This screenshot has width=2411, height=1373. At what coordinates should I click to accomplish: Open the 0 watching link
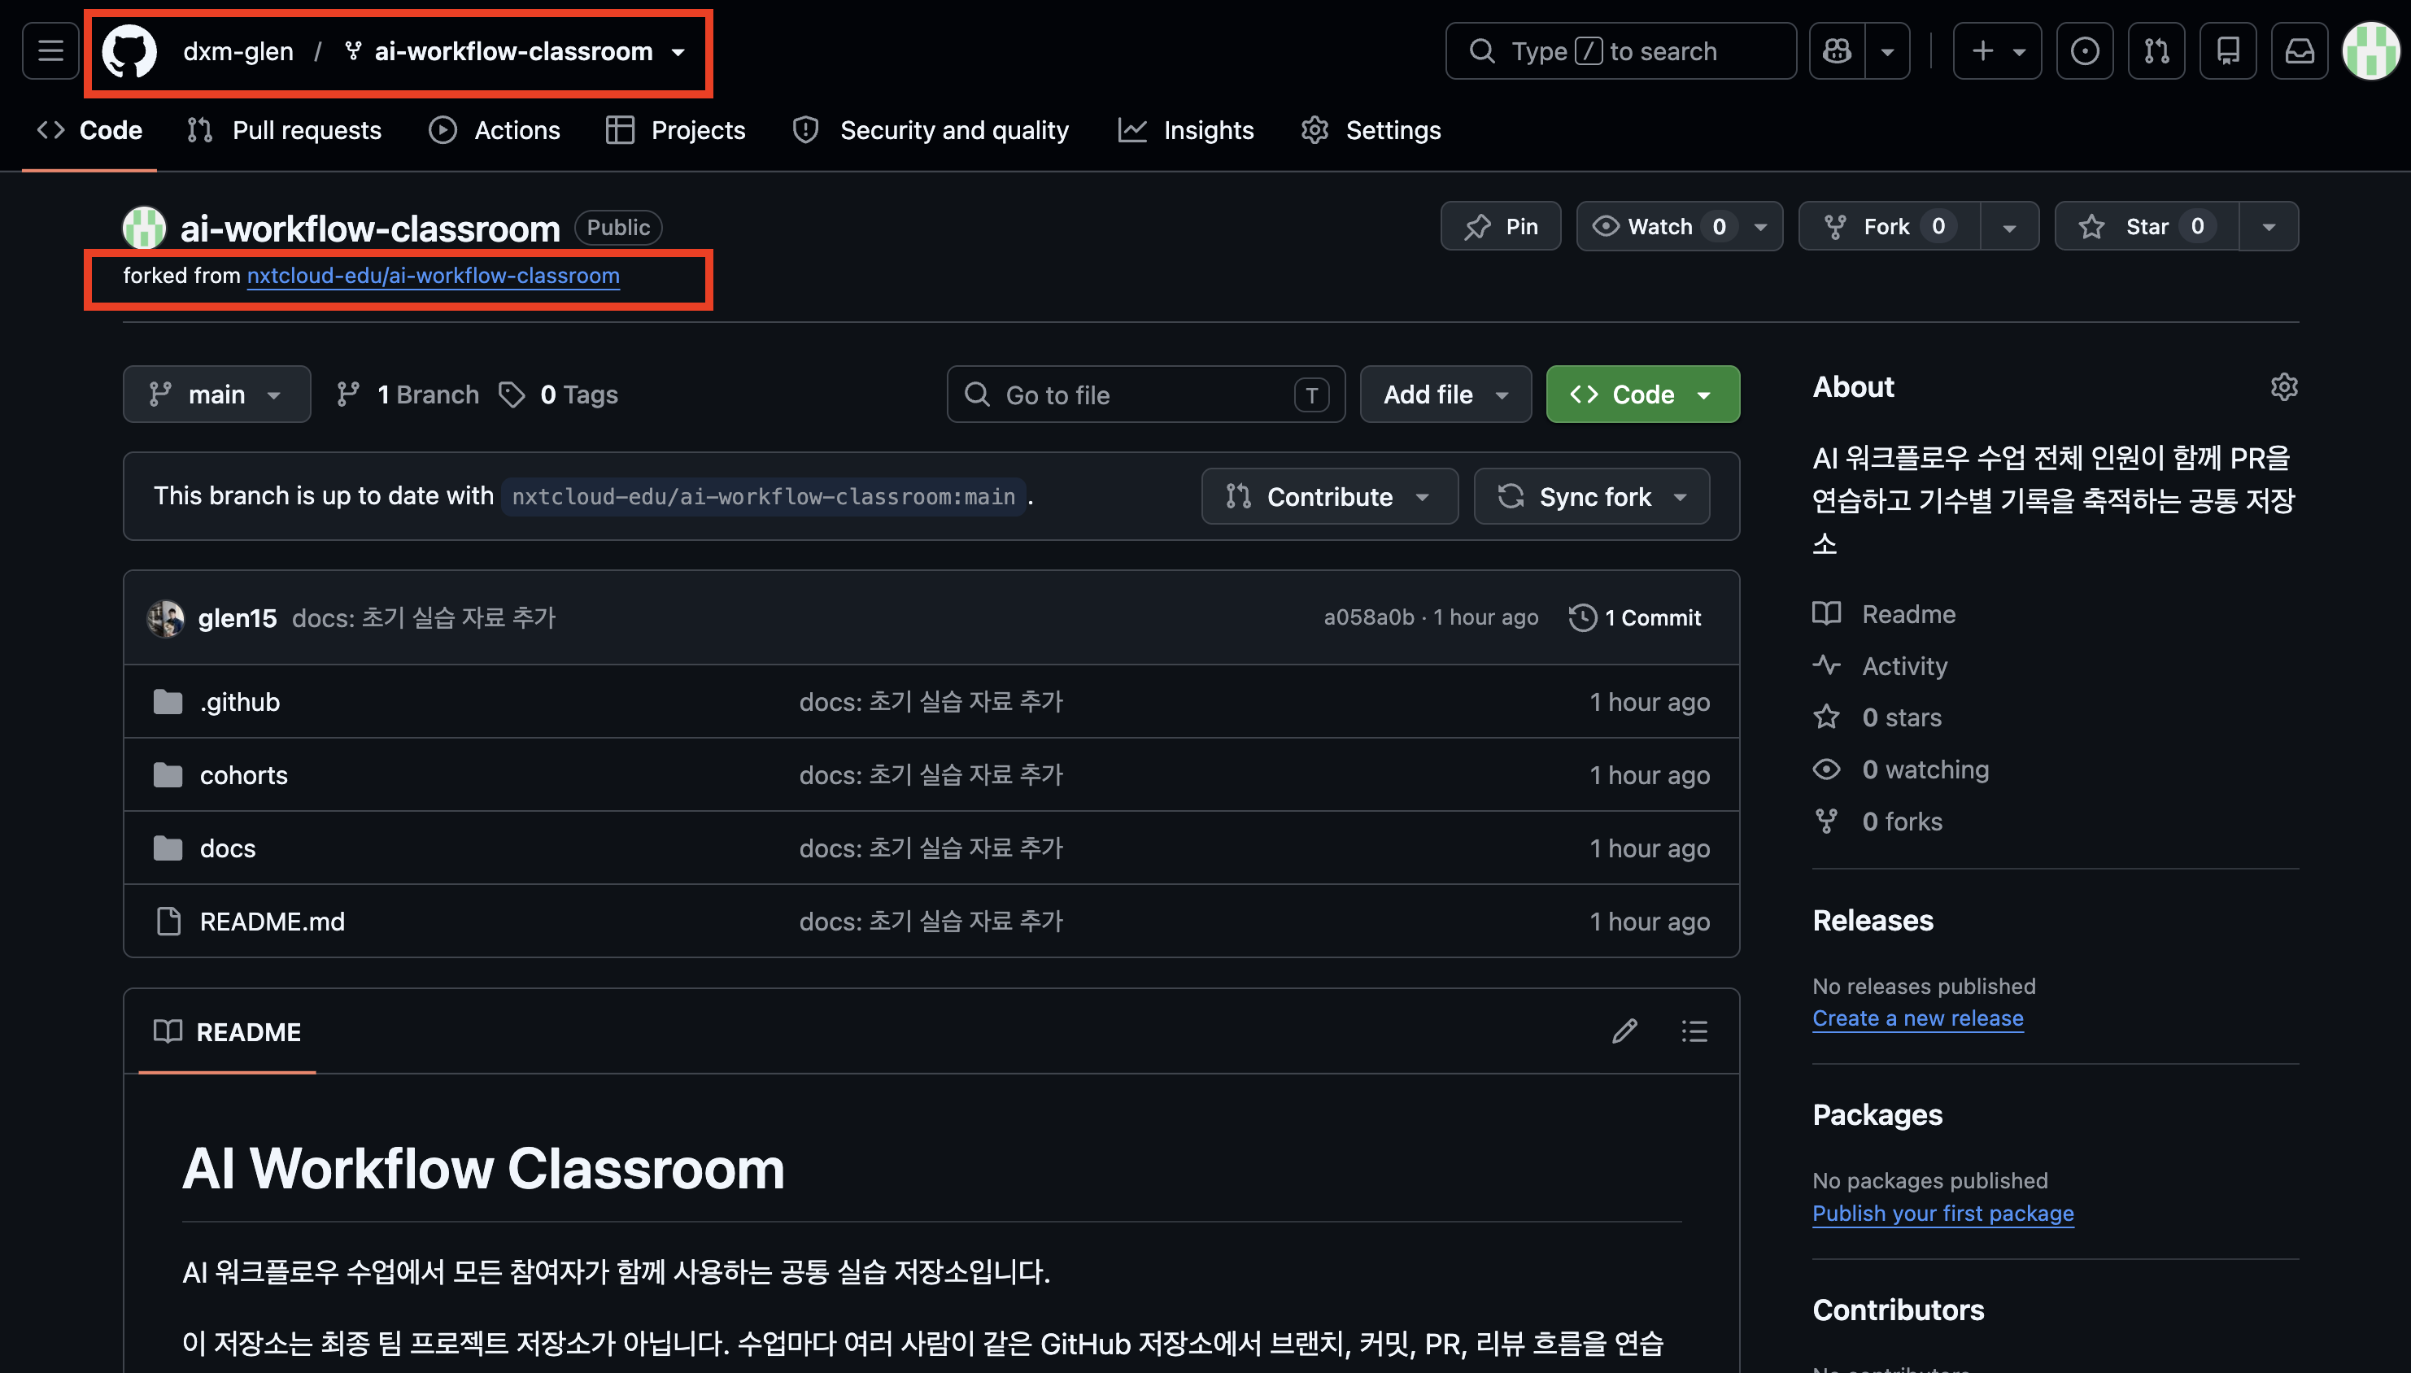[1900, 769]
